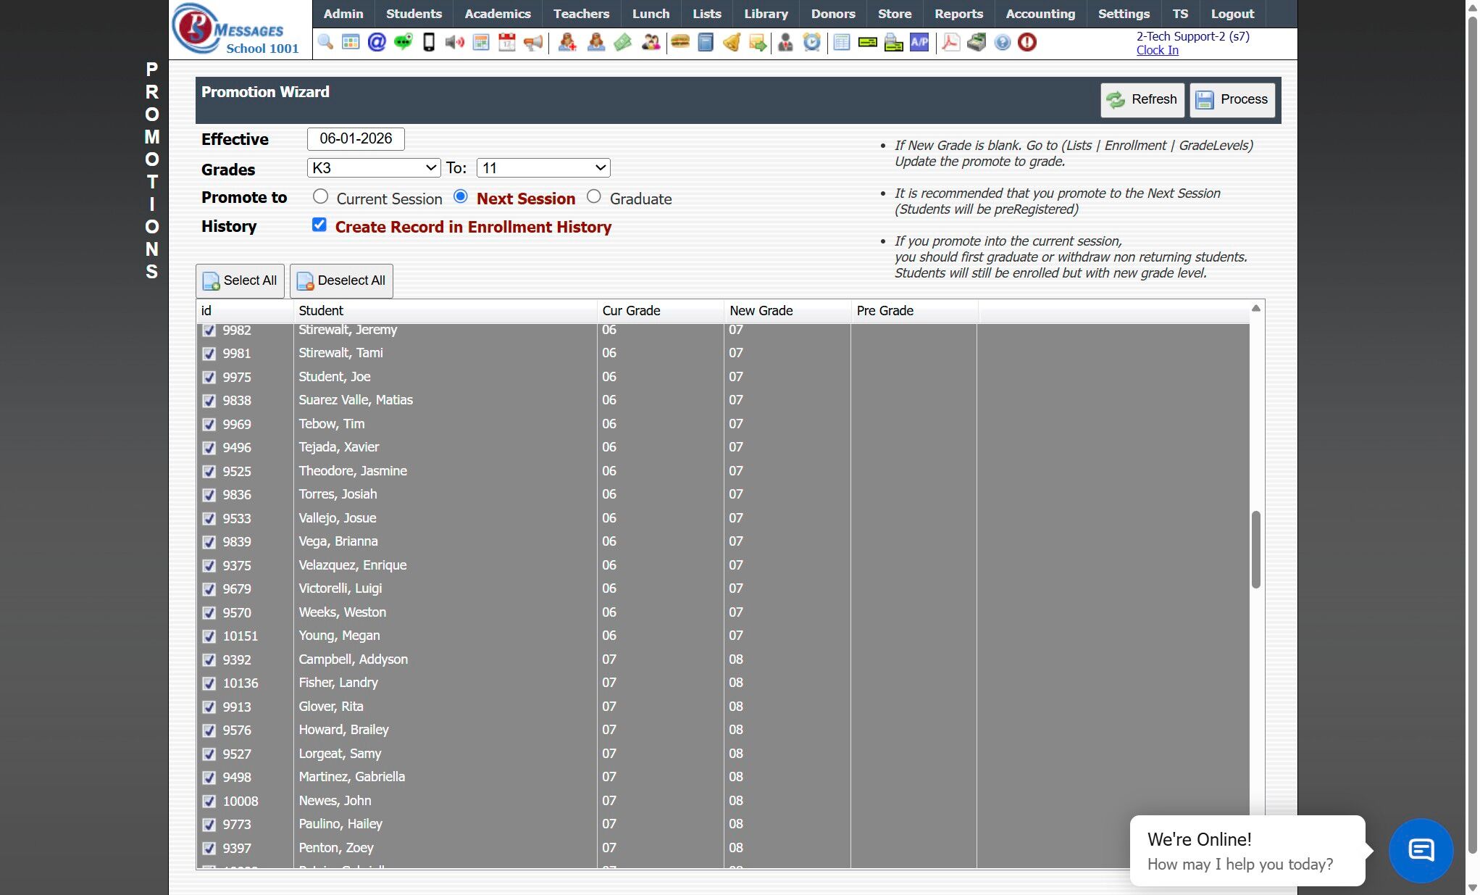
Task: Open the alarm clock icon
Action: [812, 42]
